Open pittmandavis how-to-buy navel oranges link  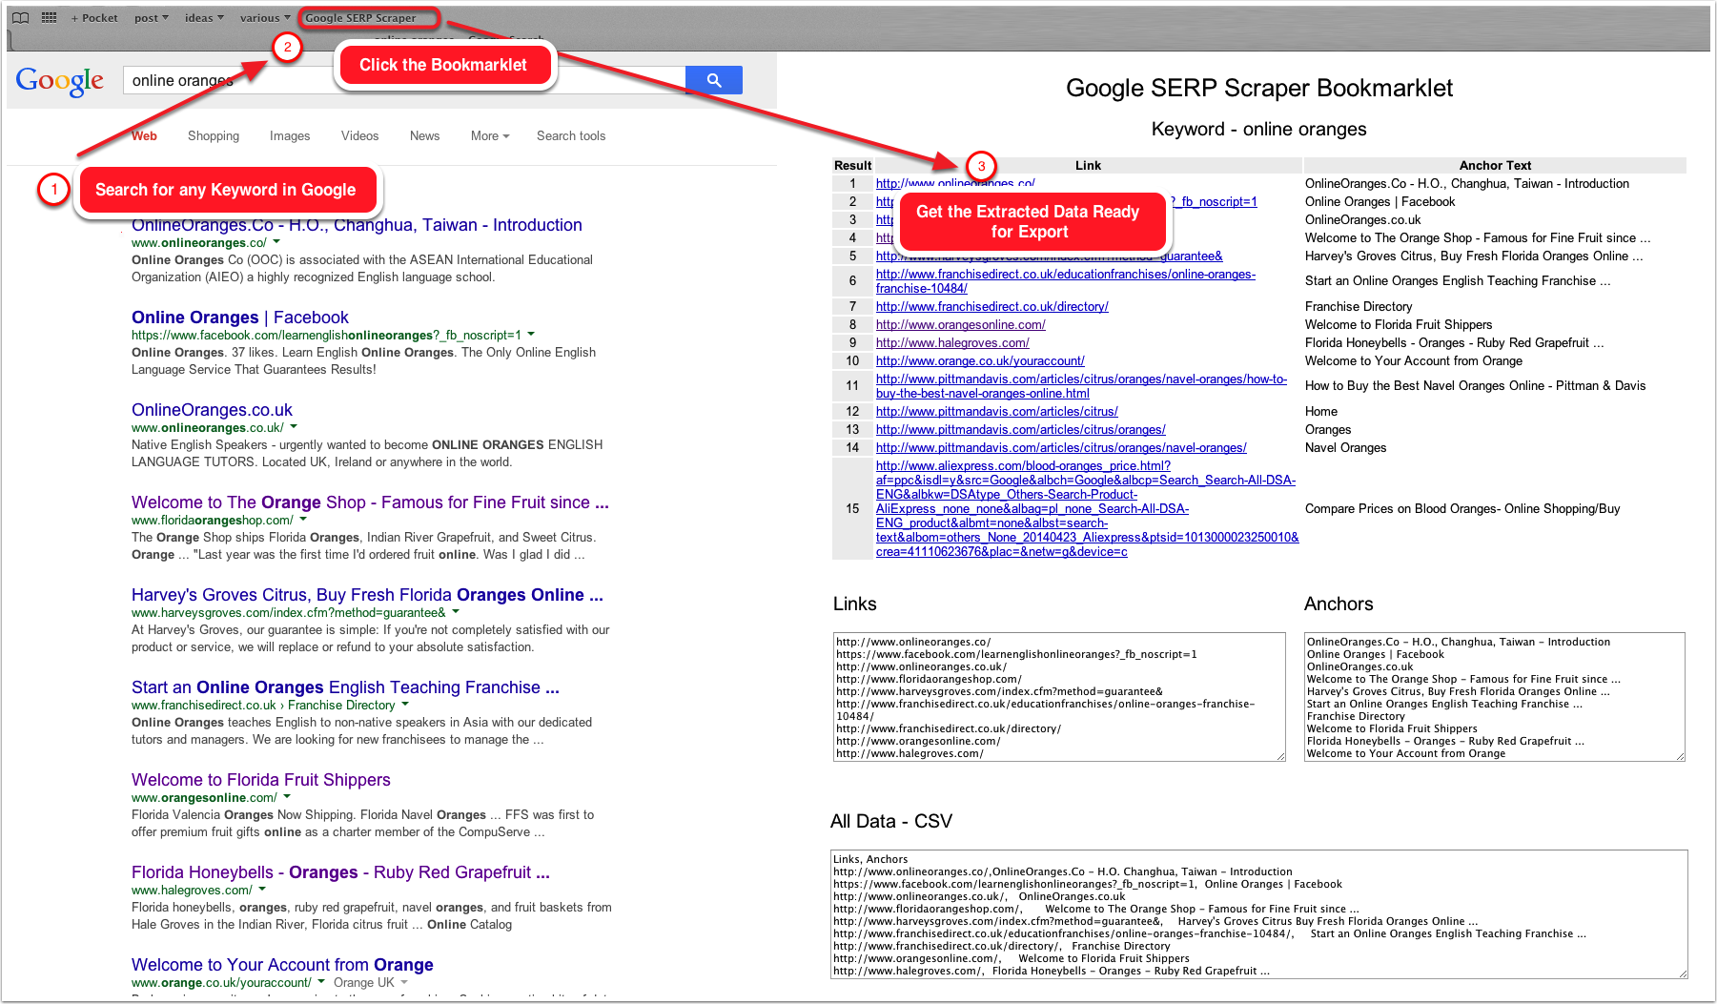click(1081, 386)
